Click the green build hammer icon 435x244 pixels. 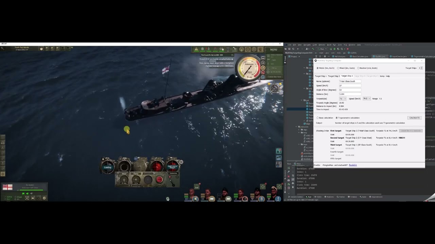click(x=313, y=49)
